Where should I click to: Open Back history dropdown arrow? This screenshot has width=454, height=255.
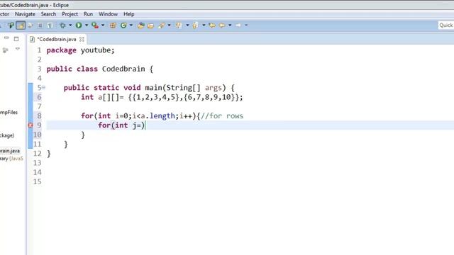(x=230, y=25)
